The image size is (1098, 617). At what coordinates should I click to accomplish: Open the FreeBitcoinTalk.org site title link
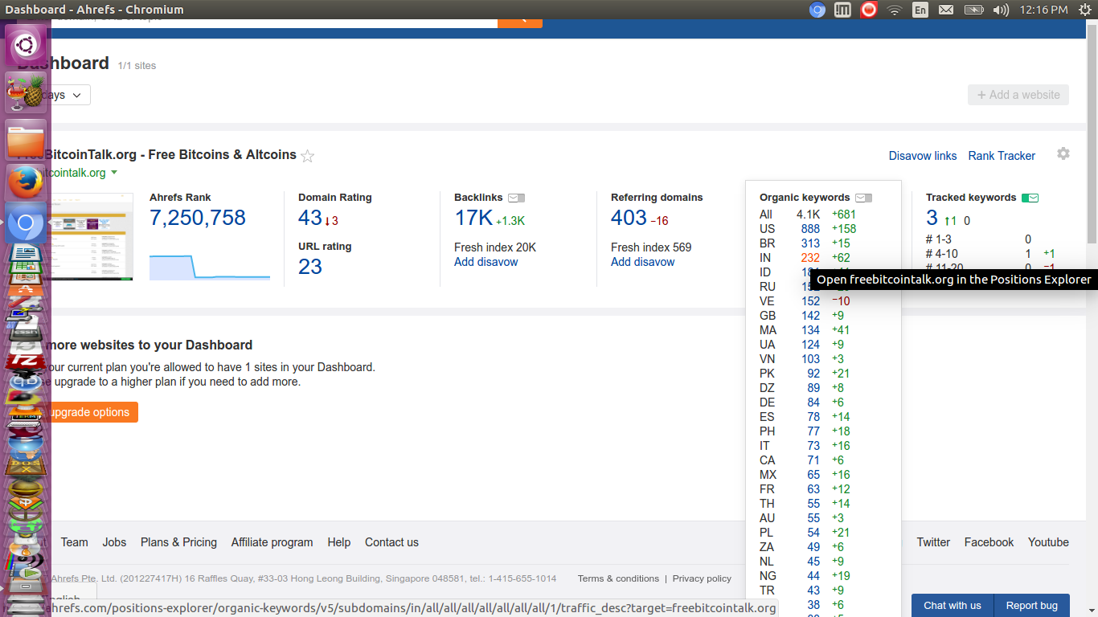174,155
